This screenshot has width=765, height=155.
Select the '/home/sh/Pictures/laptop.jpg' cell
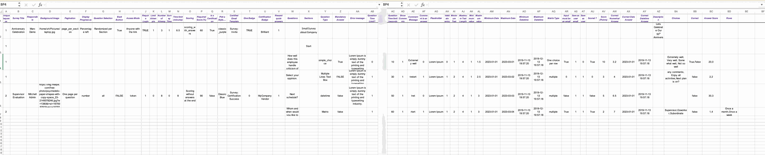(x=50, y=30)
